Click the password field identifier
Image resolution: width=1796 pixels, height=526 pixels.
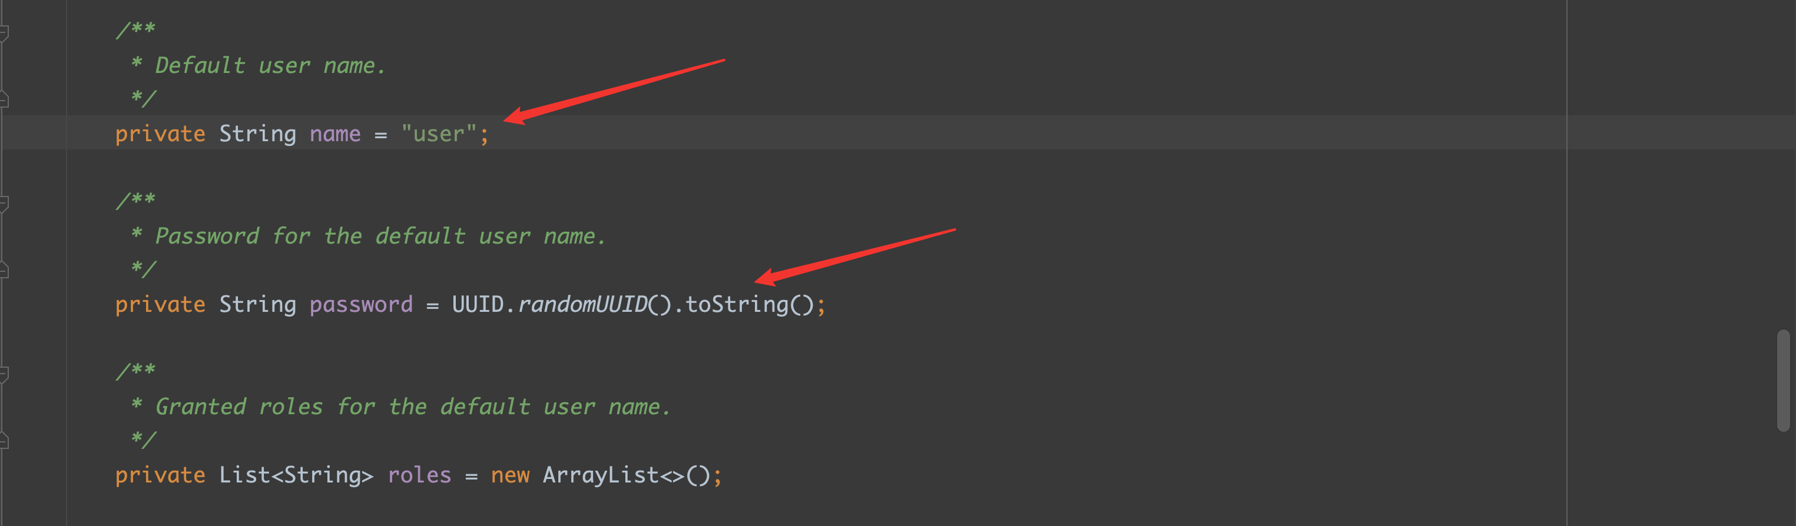(x=360, y=304)
